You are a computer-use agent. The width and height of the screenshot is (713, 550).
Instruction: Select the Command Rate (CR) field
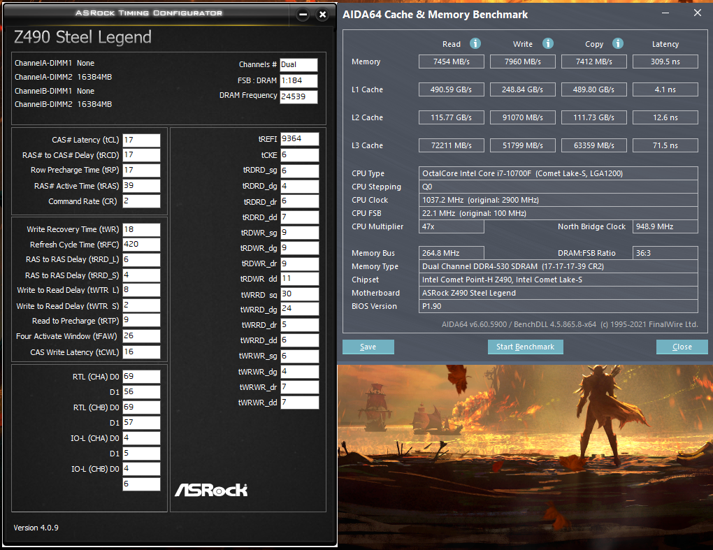tap(141, 201)
